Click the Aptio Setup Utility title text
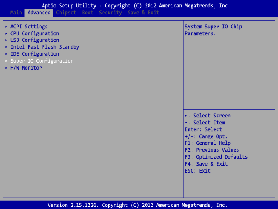278x209 pixels. pyautogui.click(x=136, y=6)
